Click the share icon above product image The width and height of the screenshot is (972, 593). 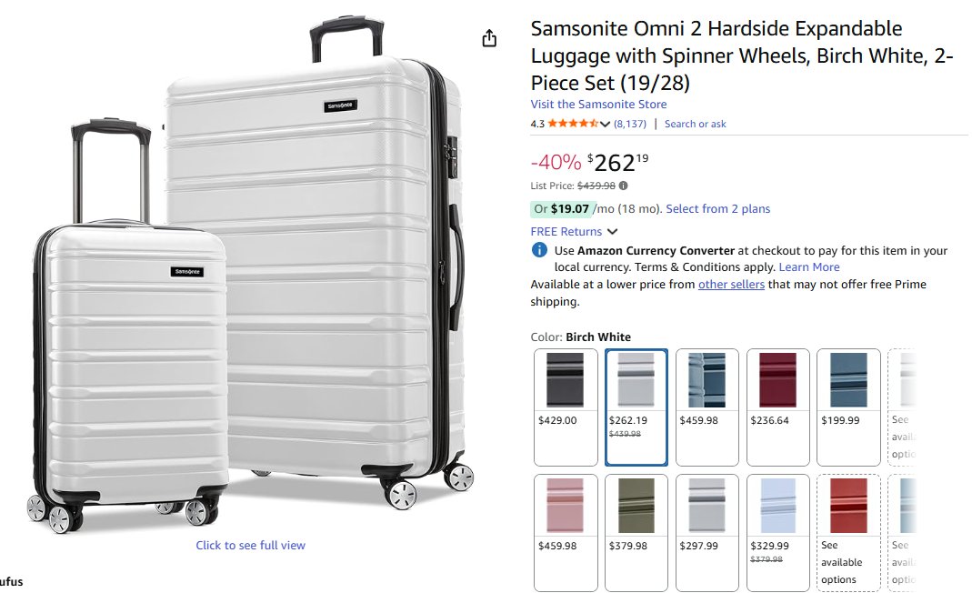[489, 38]
